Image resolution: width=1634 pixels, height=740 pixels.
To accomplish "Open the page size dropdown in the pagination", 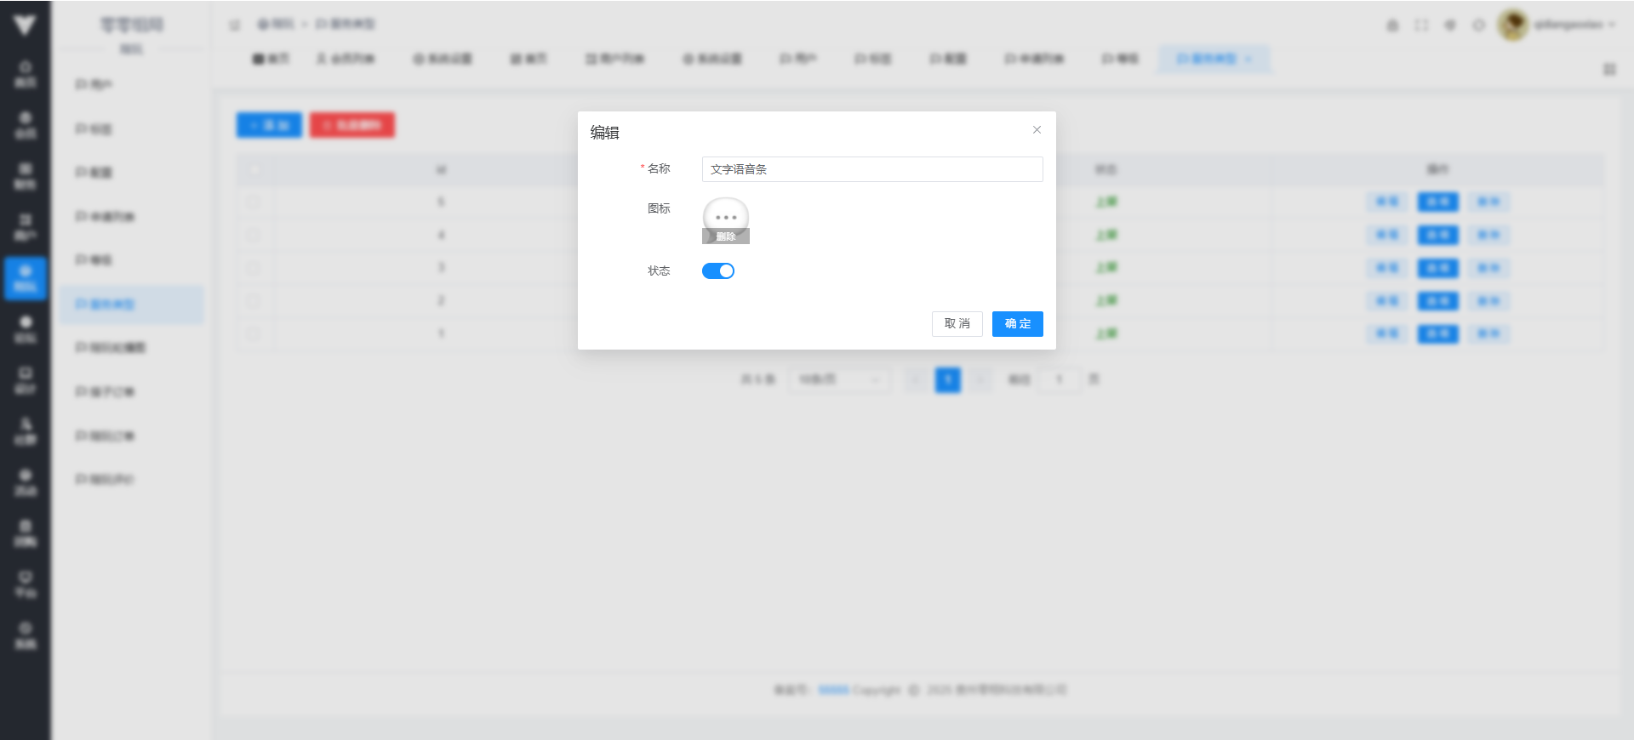I will coord(839,379).
